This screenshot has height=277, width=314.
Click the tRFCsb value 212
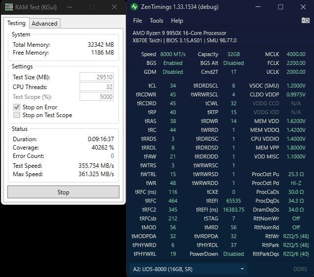[x=173, y=218]
